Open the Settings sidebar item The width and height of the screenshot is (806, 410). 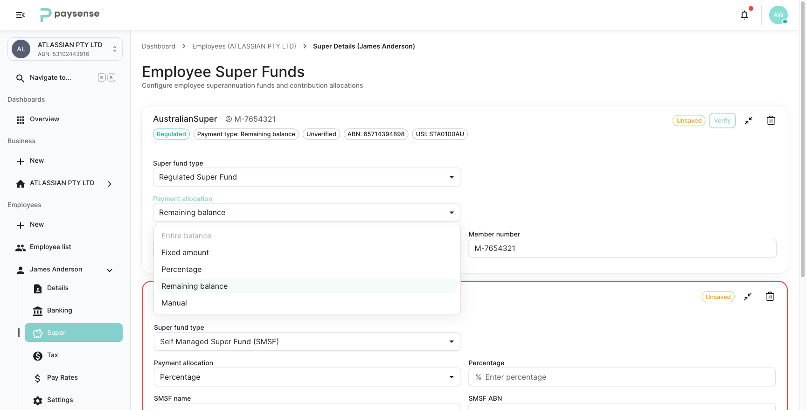(74, 400)
